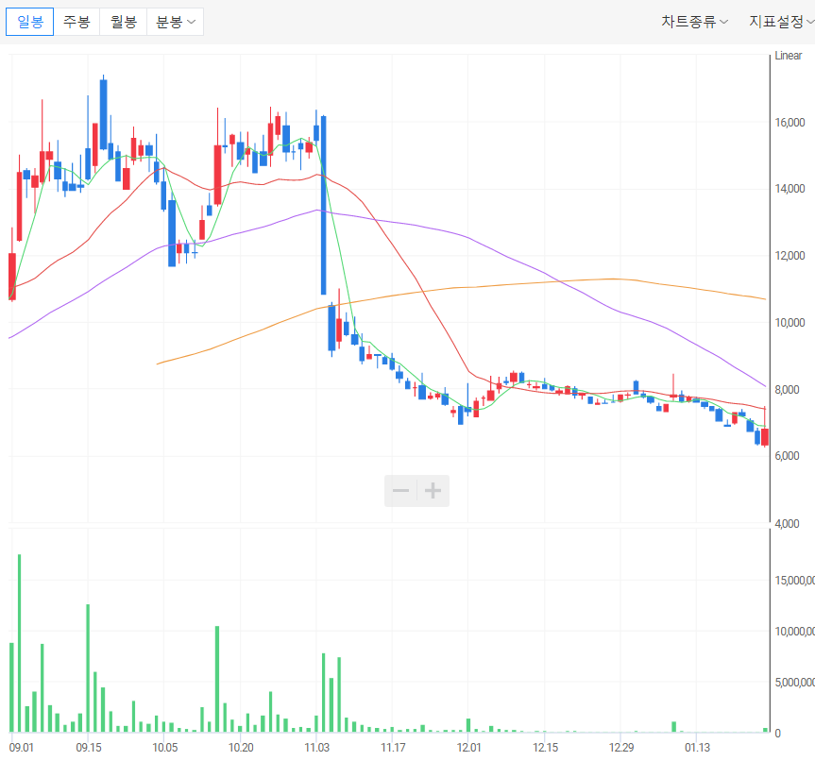815x761 pixels.
Task: Switch to the 주봉 weekly chart tab
Action: (76, 22)
